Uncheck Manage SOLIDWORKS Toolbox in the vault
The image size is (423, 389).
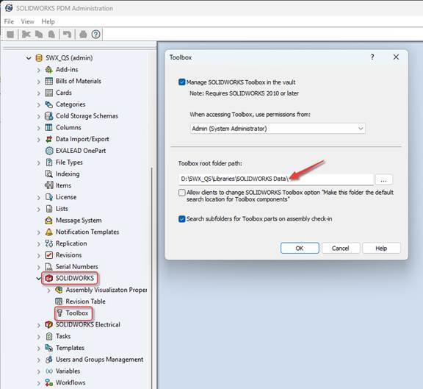point(182,82)
